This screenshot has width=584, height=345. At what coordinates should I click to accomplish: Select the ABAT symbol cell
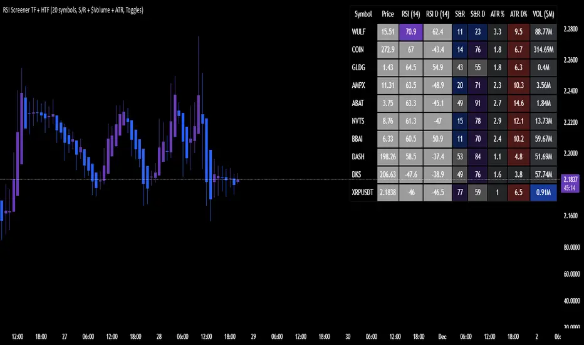tap(363, 103)
